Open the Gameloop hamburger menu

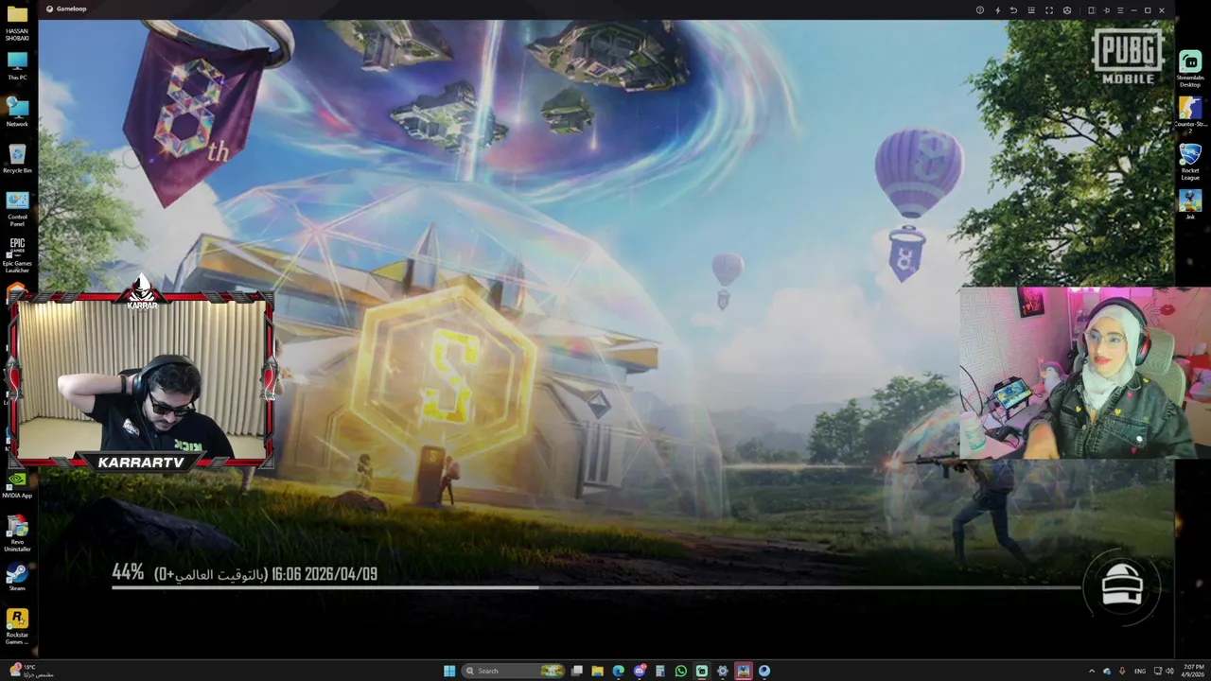(x=1119, y=10)
